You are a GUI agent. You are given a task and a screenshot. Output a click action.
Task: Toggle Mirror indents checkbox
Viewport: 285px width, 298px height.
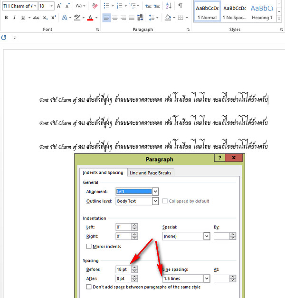[x=89, y=247]
